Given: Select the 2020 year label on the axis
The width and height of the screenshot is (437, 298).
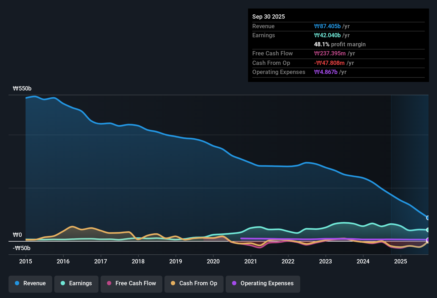Looking at the screenshot, I should 213,262.
